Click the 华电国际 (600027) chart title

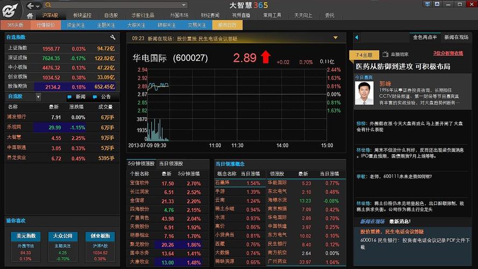170,58
